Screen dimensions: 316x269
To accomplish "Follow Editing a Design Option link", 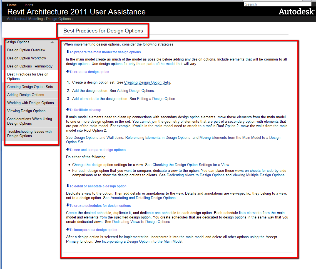I will [x=156, y=99].
